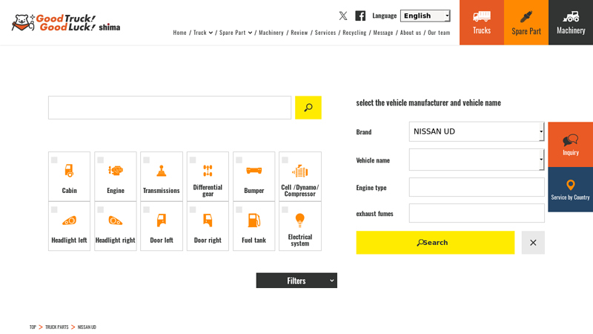The image size is (593, 334).
Task: Open the Facebook page icon
Action: click(x=360, y=16)
